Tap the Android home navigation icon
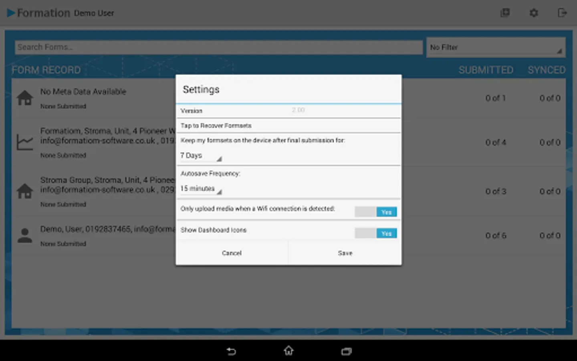 [288, 351]
